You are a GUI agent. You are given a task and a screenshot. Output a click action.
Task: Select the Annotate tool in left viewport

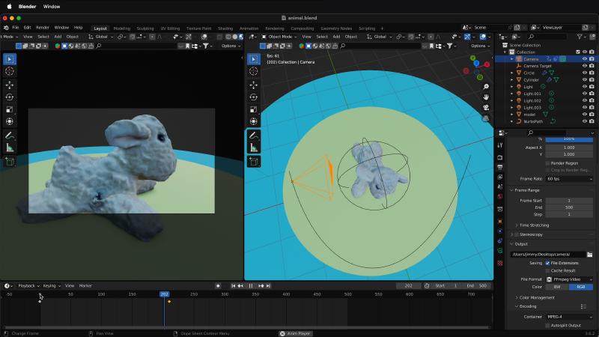10,136
